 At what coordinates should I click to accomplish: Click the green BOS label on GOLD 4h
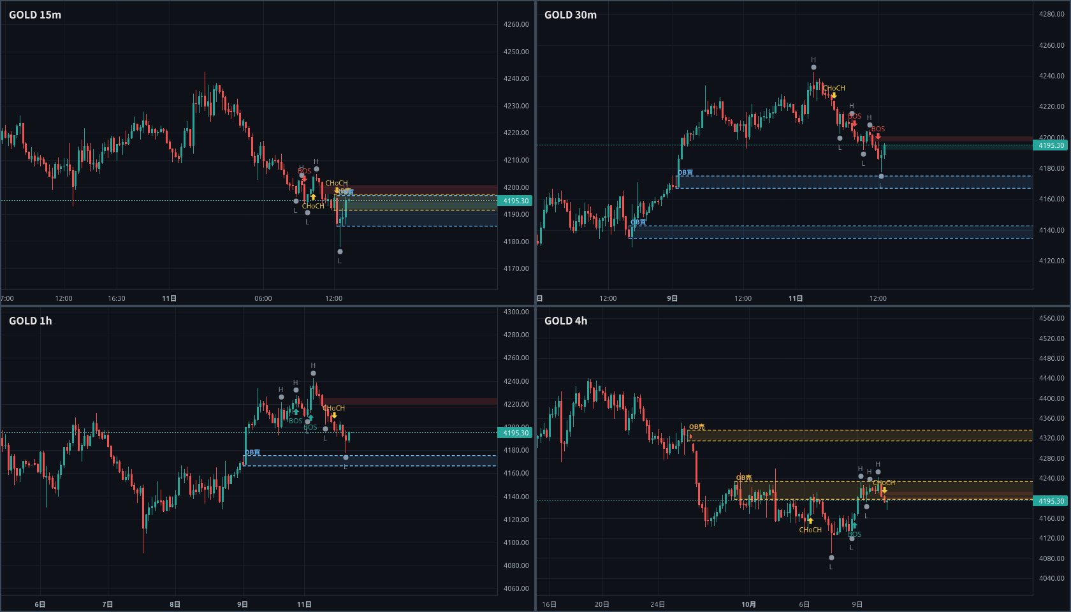tap(854, 534)
